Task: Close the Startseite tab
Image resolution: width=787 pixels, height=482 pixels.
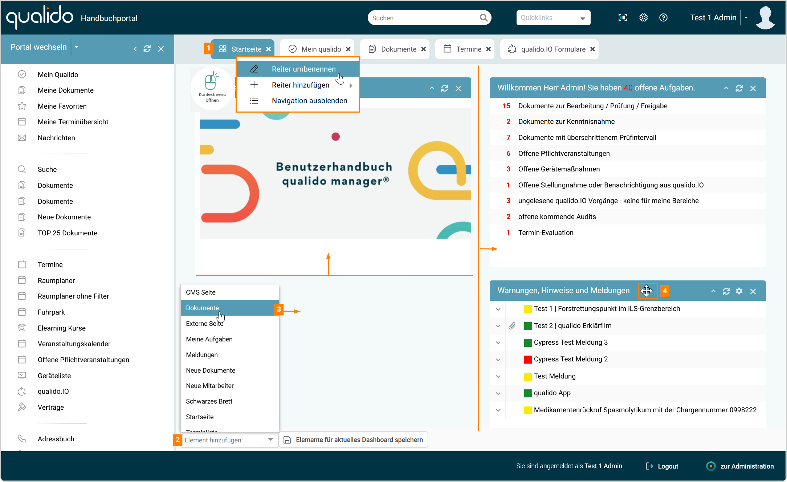Action: pyautogui.click(x=268, y=49)
